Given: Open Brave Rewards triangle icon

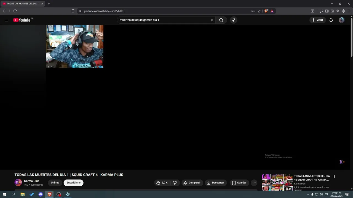Looking at the screenshot, I should pos(272,11).
